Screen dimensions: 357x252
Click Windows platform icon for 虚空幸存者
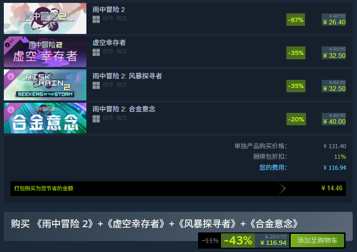tap(96, 53)
